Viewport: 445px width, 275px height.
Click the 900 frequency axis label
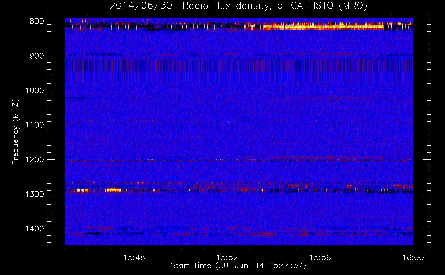point(37,56)
